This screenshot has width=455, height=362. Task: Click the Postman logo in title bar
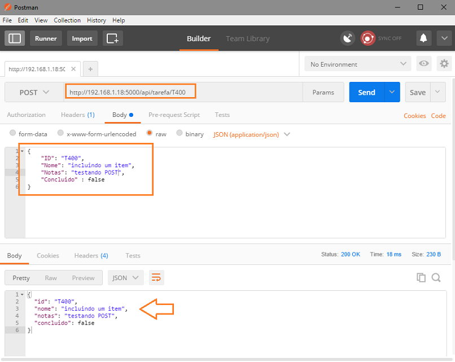point(8,7)
